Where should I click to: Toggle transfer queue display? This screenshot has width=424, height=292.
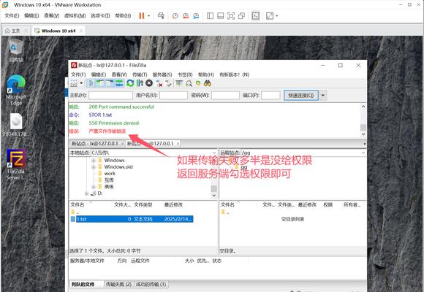[x=119, y=83]
